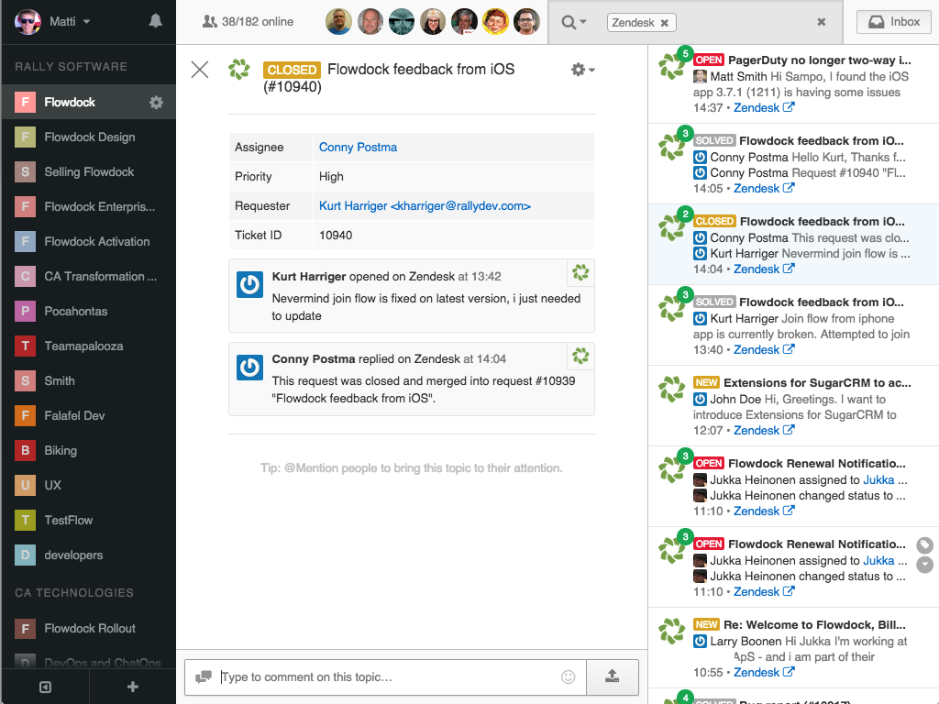Remove the Zendesk search filter tag
The image size is (939, 704).
point(665,22)
